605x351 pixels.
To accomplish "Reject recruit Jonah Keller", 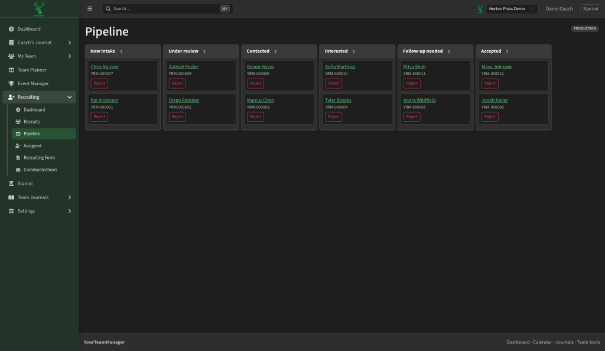I will (x=490, y=117).
